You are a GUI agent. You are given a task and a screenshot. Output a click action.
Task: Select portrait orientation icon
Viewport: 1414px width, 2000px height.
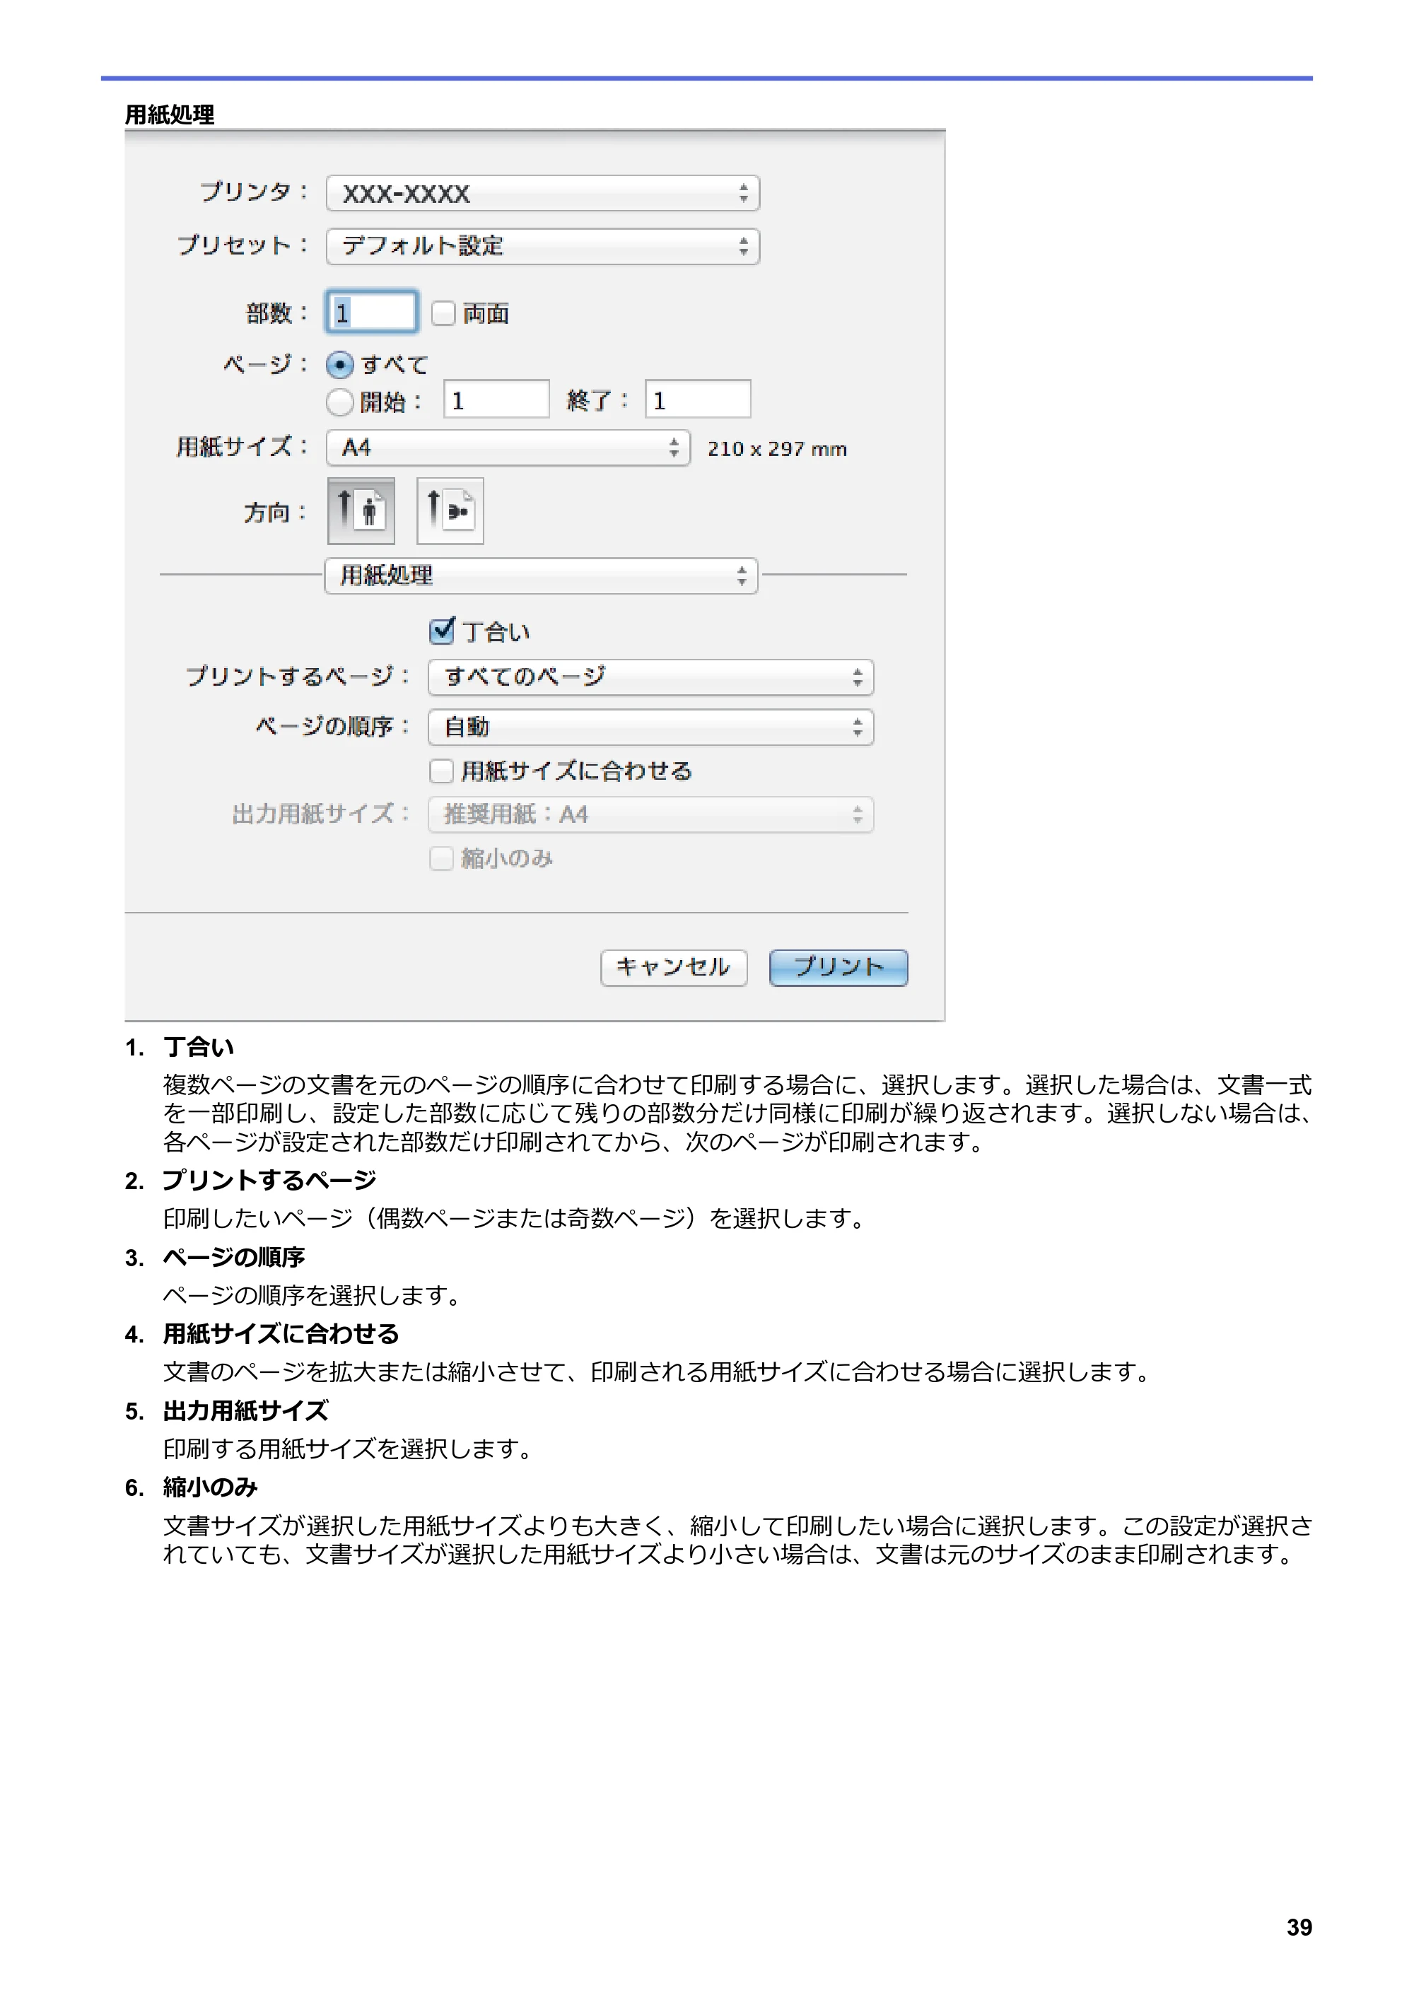tap(361, 510)
